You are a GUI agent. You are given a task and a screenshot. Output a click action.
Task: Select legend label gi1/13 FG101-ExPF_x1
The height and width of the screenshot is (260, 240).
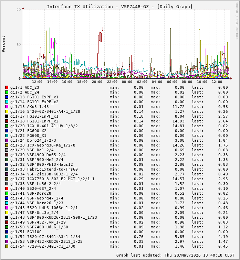(x=34, y=97)
